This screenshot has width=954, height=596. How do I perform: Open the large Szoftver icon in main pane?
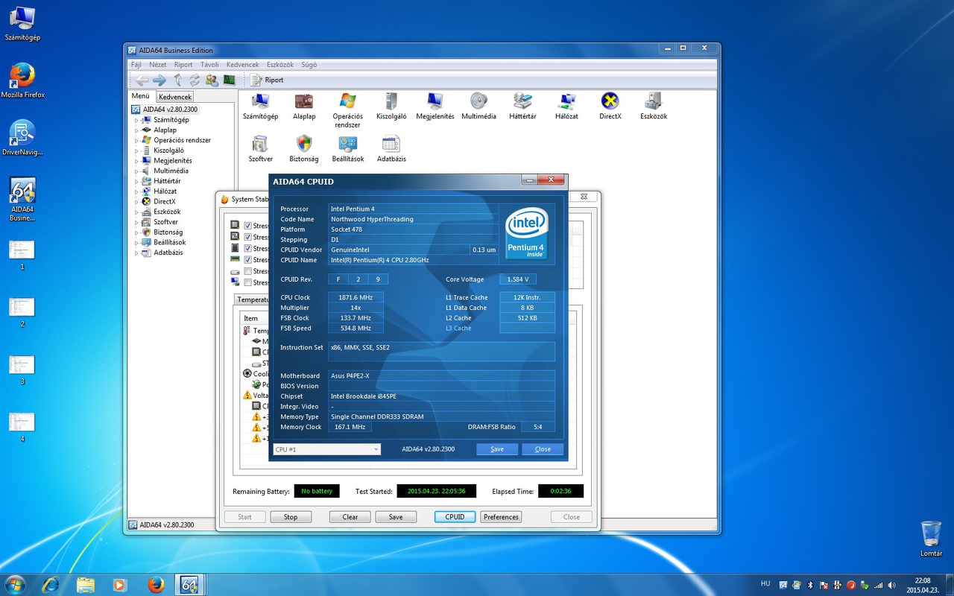point(260,148)
